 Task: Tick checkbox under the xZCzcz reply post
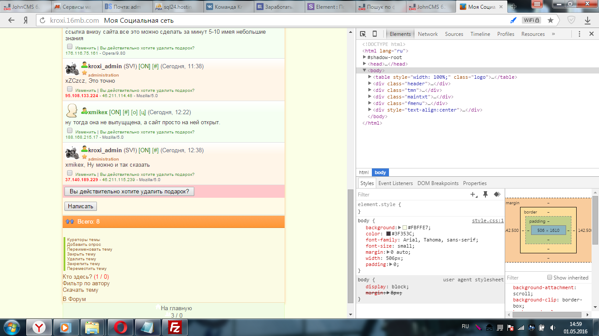[x=70, y=89]
